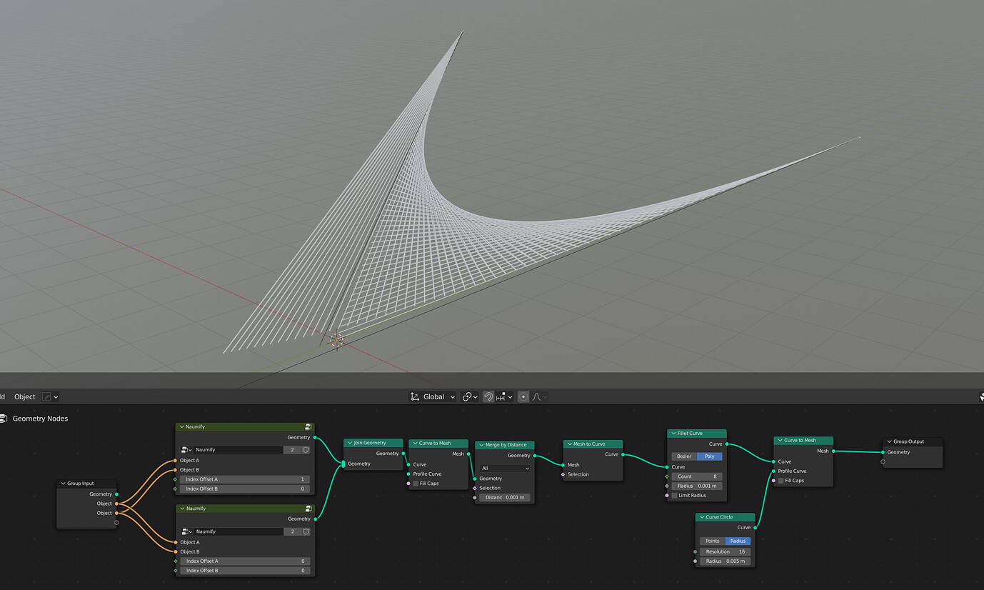Click the Count 8 field in Fillet Curve
Viewport: 984px width, 590px height.
click(697, 476)
